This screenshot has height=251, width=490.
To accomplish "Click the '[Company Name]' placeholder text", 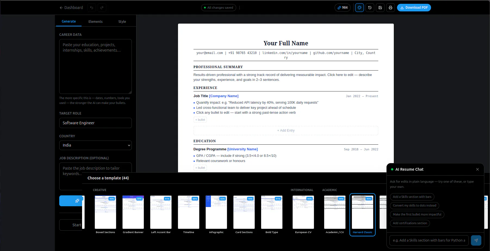I will pyautogui.click(x=224, y=96).
